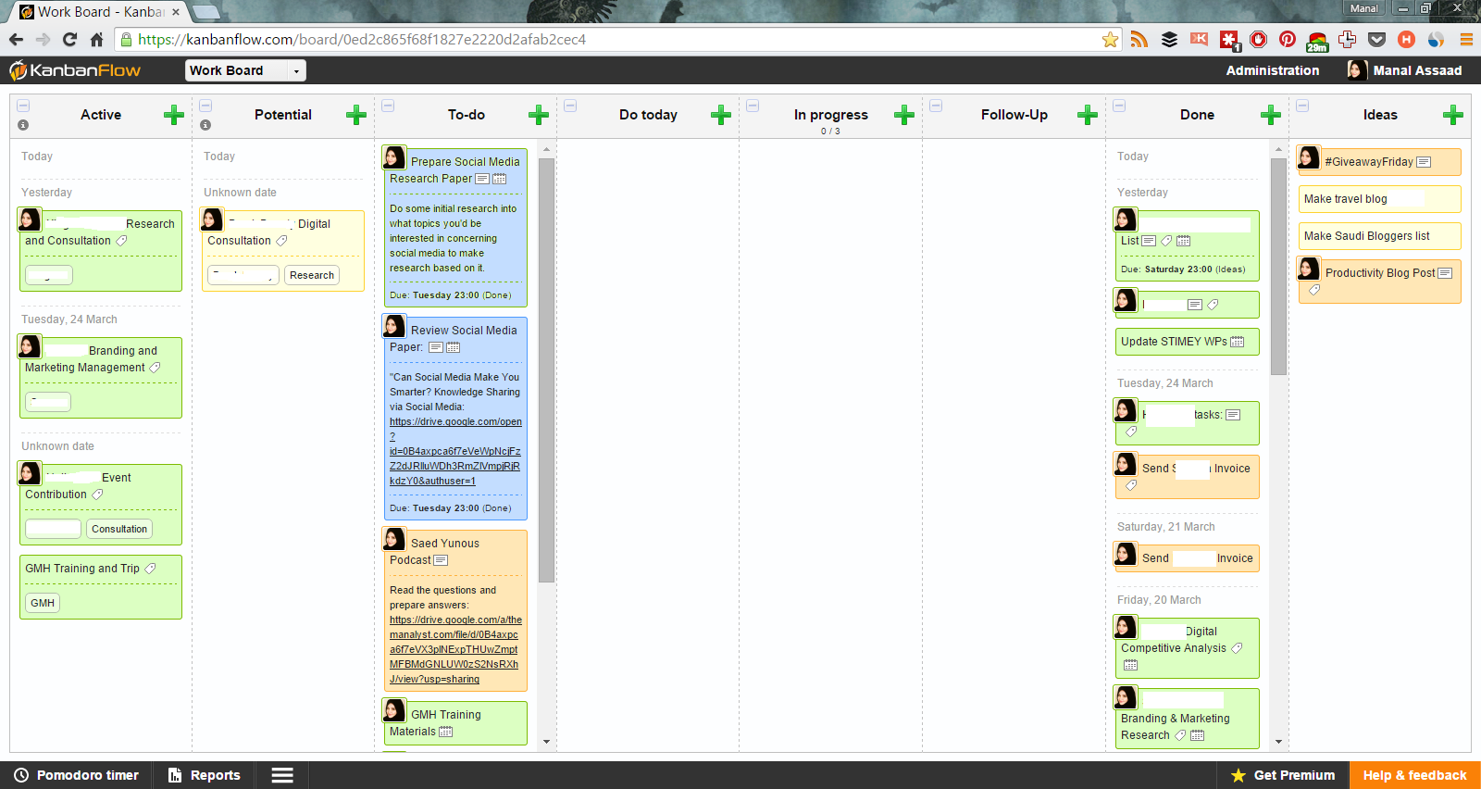
Task: Open the Pocket extension icon
Action: point(1376,39)
